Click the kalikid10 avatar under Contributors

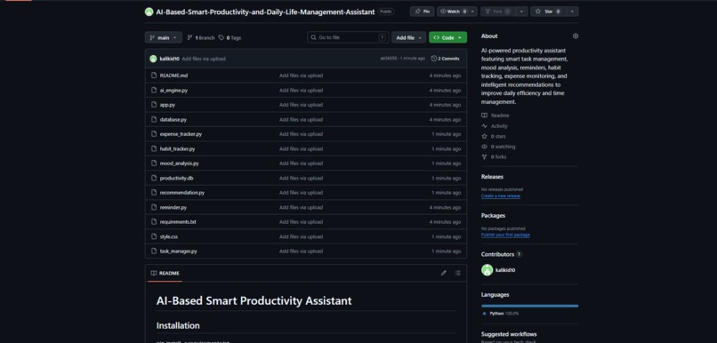point(487,270)
